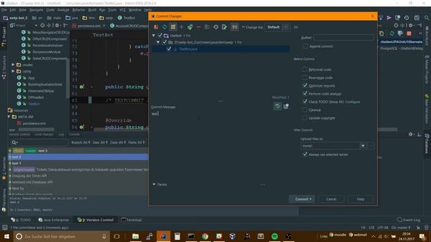Select persistence.xml editor tab
431x242 pixels.
pyautogui.click(x=88, y=26)
